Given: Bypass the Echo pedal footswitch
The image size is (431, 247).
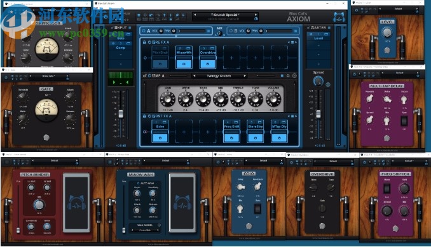Looking at the screenshot, I should (160, 137).
